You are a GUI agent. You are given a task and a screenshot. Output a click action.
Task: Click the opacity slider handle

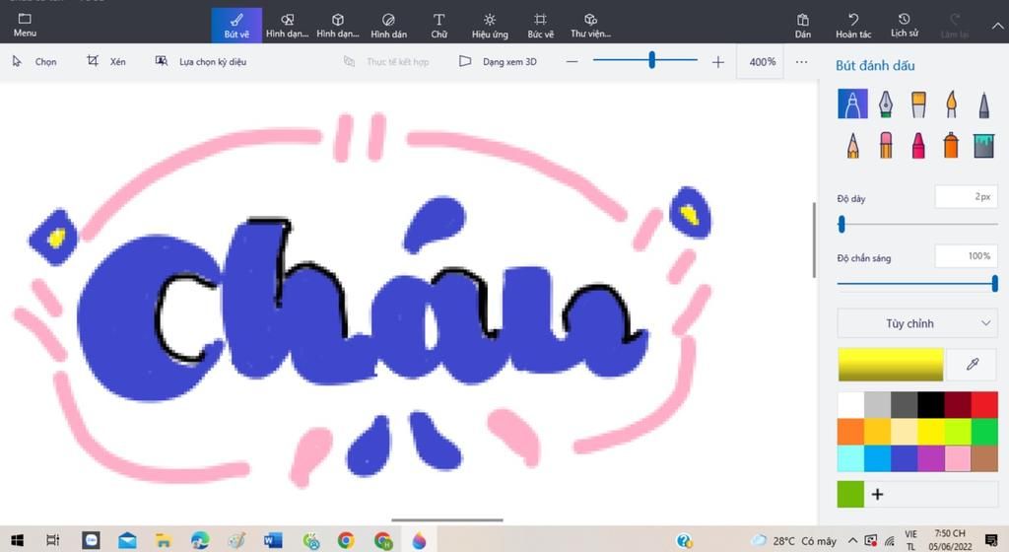(995, 283)
